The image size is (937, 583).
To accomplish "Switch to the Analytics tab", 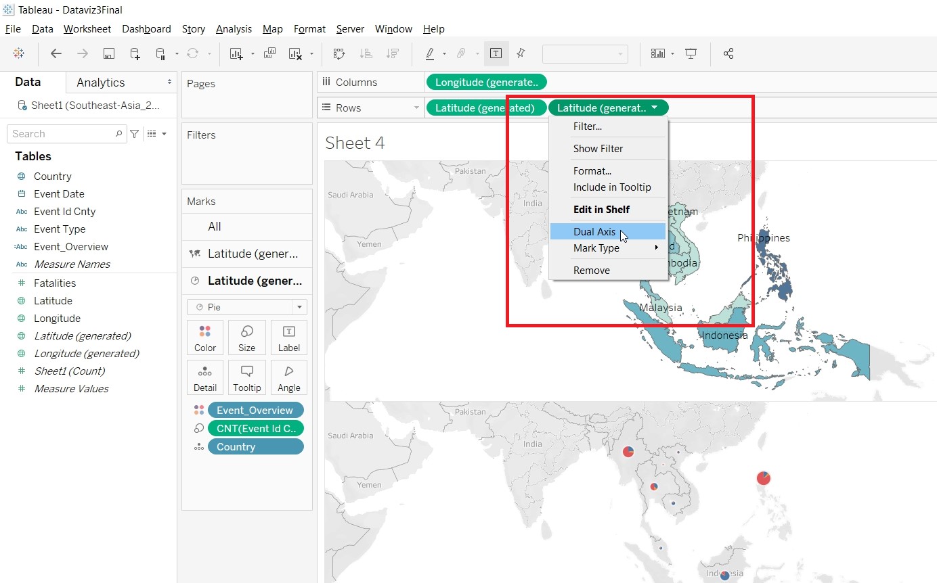I will (101, 83).
